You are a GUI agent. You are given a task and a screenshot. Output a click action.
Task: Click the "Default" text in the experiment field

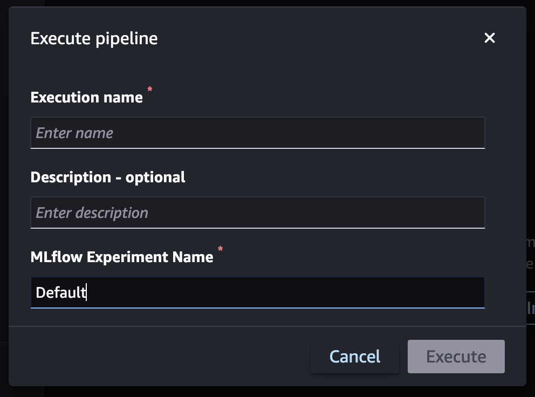point(60,293)
